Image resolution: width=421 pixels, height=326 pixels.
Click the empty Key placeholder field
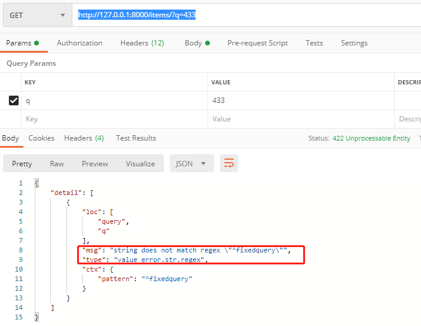point(114,119)
